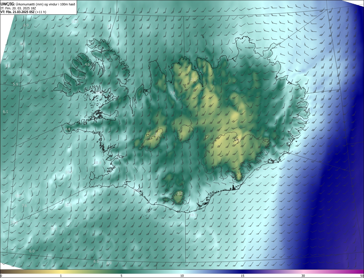This screenshot has width=364, height=278.
Task: Click the title 'Úrkomumætti (mm) og vindur í 100m hæð'
Action: (x=46, y=4)
